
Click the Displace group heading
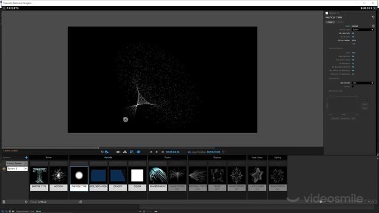(217, 157)
